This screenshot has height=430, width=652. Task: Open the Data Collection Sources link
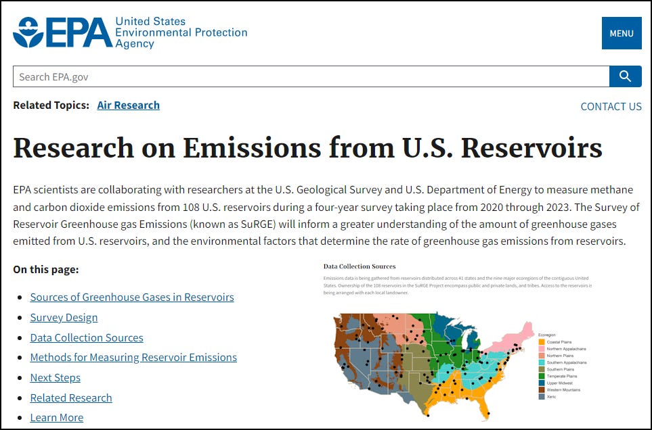87,337
